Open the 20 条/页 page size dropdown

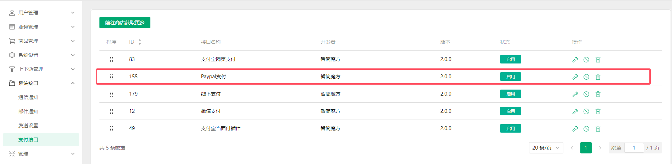pos(546,148)
